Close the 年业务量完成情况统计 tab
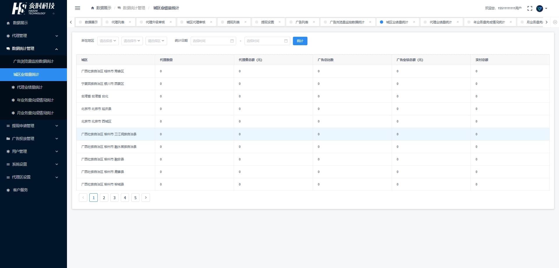This screenshot has height=268, width=559. point(511,22)
